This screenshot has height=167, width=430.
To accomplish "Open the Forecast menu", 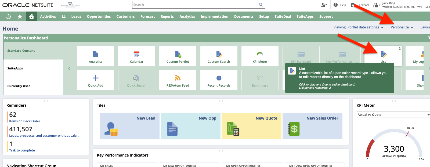I will coord(148,16).
